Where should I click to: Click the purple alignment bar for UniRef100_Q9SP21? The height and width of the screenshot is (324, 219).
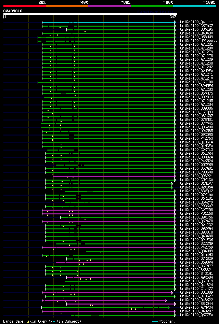click(114, 176)
